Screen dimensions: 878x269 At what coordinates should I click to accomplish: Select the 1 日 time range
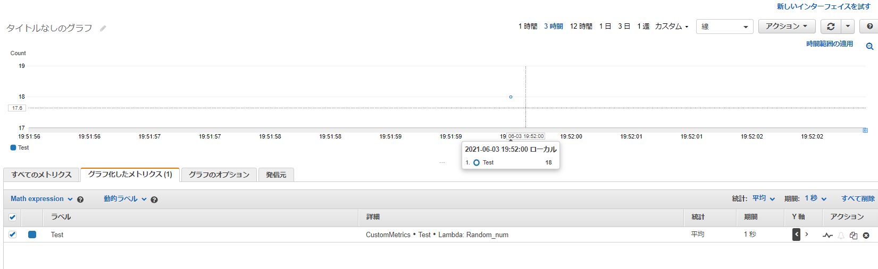coord(605,26)
